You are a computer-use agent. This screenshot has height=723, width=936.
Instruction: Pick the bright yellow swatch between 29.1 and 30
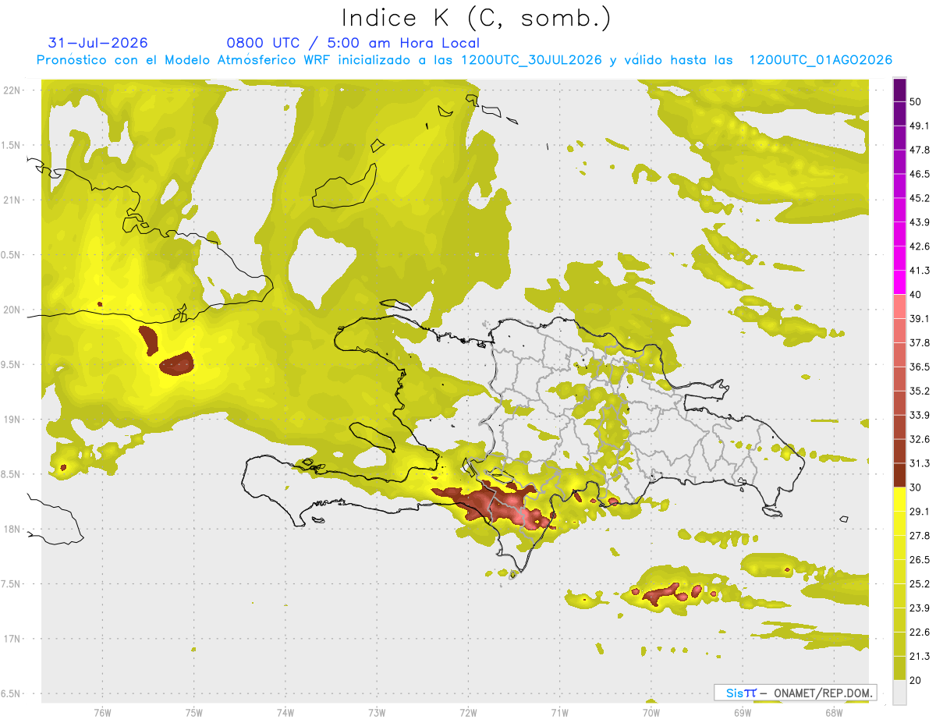tap(899, 499)
